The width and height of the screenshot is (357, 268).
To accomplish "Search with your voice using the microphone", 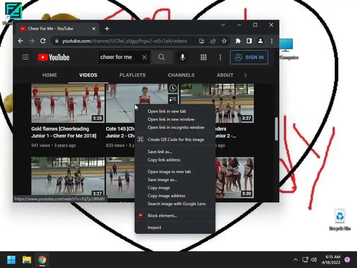I will coord(182,57).
